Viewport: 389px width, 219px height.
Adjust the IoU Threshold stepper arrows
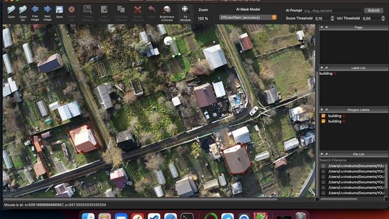(383, 18)
